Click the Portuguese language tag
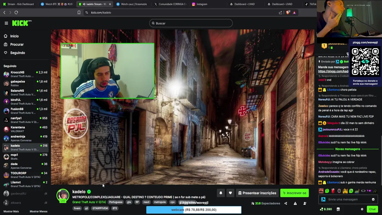 click(x=115, y=202)
